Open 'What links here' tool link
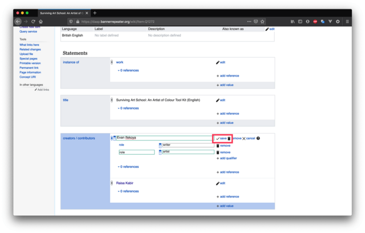The height and width of the screenshot is (233, 365). pyautogui.click(x=30, y=45)
